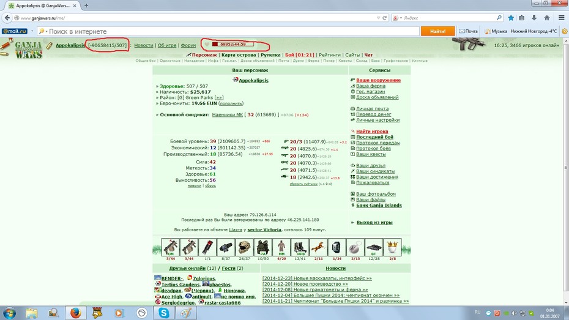Open mail.ru toolbar settings gear

(x=565, y=32)
